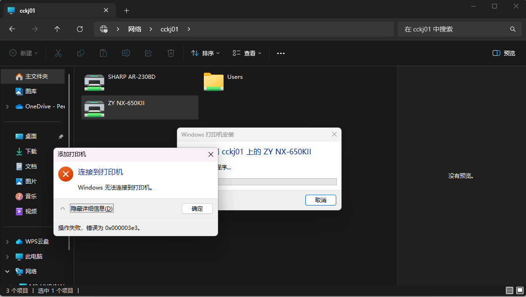Click 3 个项目 in status bar
This screenshot has width=526, height=297.
(17, 290)
